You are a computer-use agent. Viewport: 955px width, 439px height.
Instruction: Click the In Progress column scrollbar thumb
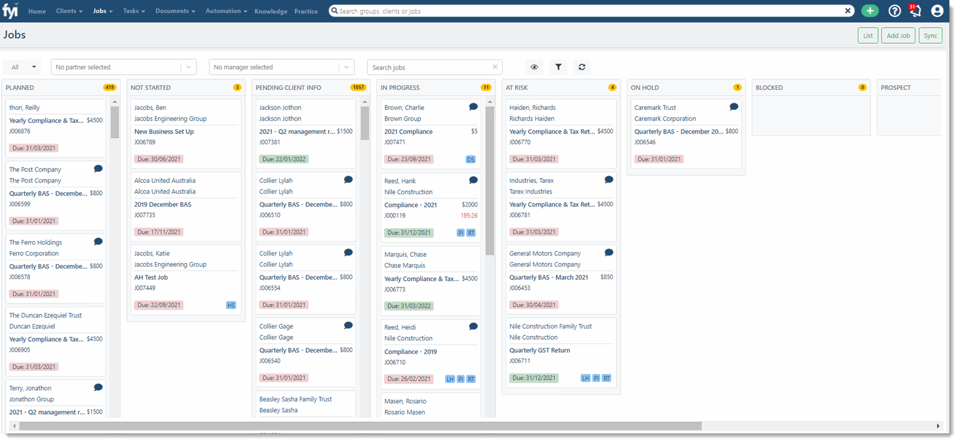pos(490,181)
